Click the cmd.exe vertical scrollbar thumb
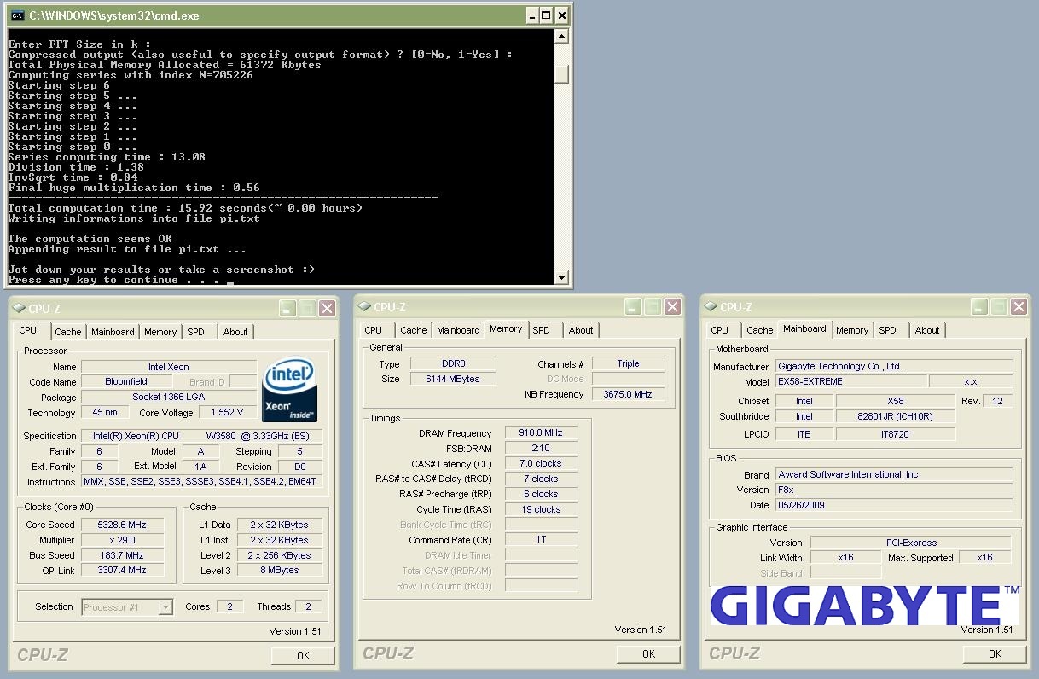The height and width of the screenshot is (679, 1039). [561, 74]
